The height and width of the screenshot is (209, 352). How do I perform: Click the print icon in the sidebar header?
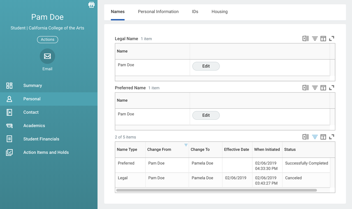(x=91, y=5)
